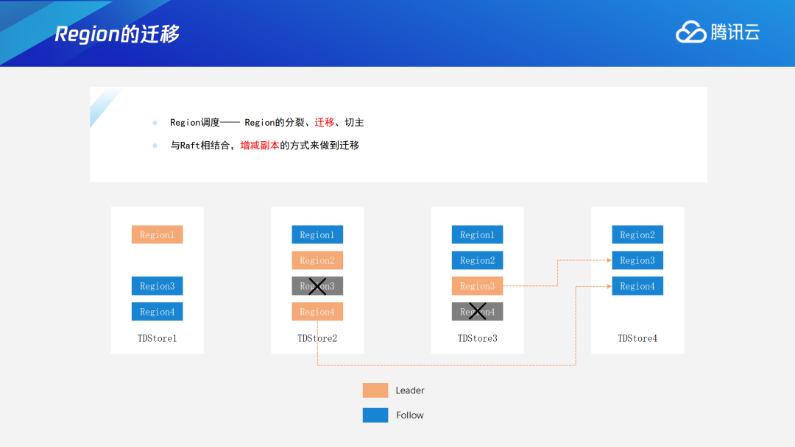Select the blue Region3 box in TDStore1

[158, 286]
